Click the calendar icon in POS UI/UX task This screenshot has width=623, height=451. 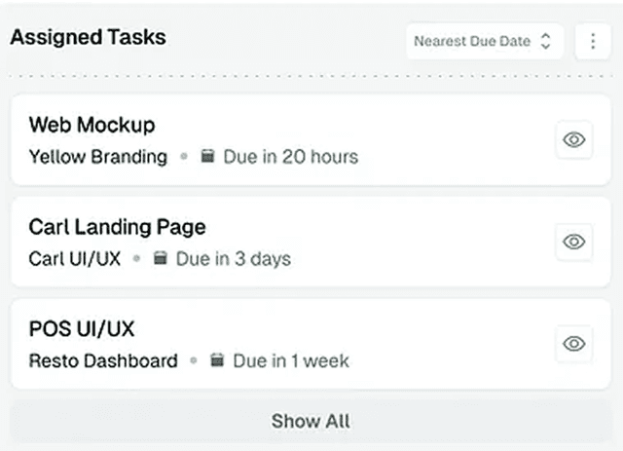point(217,360)
